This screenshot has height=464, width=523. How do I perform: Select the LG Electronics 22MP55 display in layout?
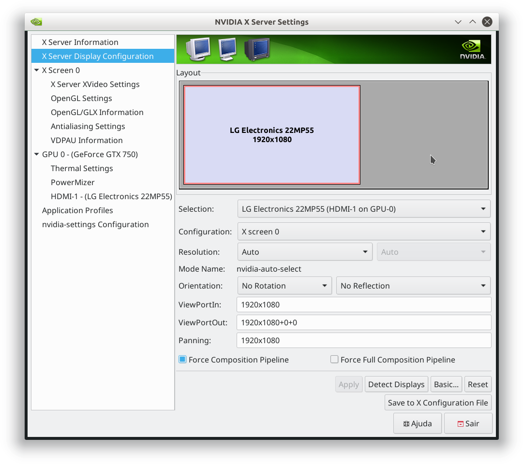pos(272,135)
